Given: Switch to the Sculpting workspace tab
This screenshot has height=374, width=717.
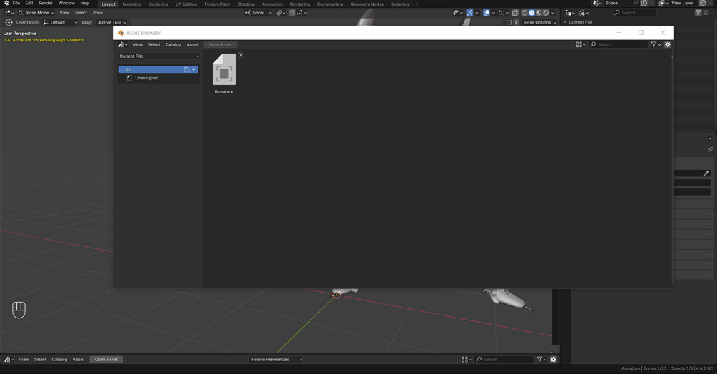Looking at the screenshot, I should (x=158, y=4).
